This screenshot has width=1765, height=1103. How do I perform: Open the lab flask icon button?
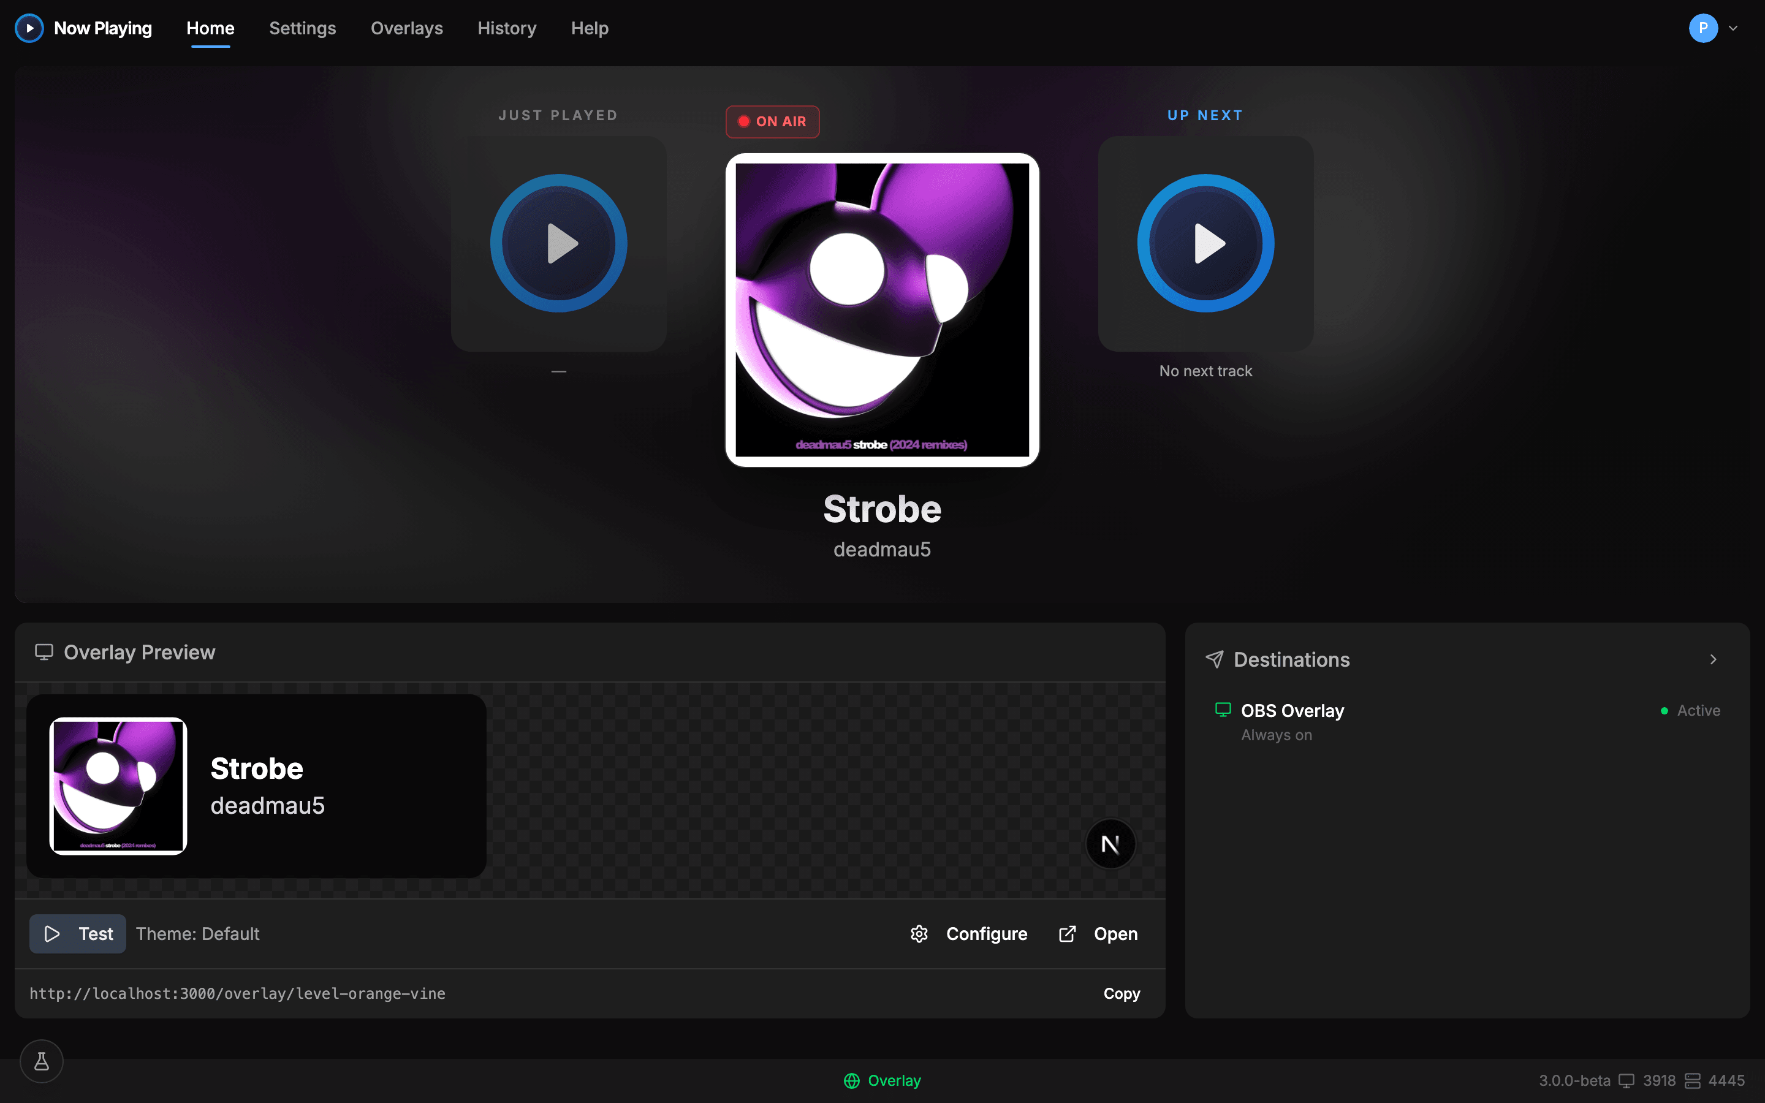pyautogui.click(x=42, y=1061)
